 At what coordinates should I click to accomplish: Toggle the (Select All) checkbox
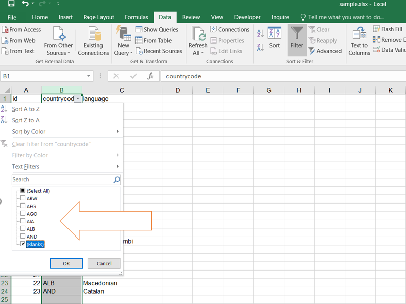23,191
